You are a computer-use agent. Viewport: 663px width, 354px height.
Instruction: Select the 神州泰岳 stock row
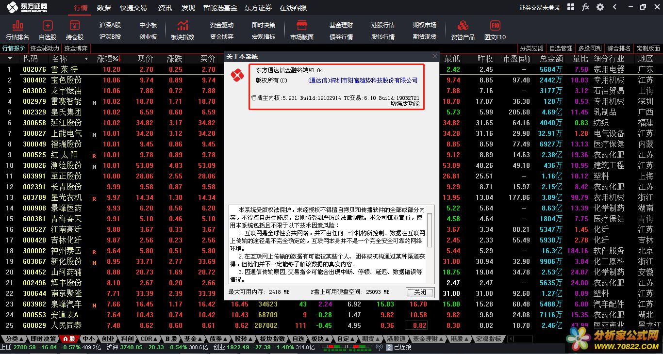(66, 251)
